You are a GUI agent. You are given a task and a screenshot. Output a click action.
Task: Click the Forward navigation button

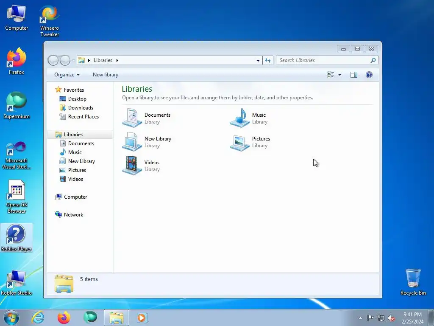click(65, 60)
